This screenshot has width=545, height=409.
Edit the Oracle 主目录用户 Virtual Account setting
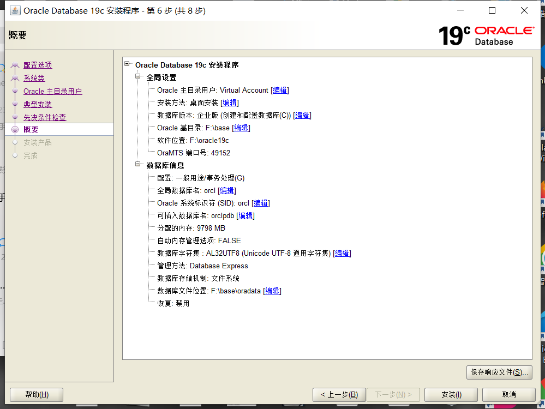(x=280, y=91)
